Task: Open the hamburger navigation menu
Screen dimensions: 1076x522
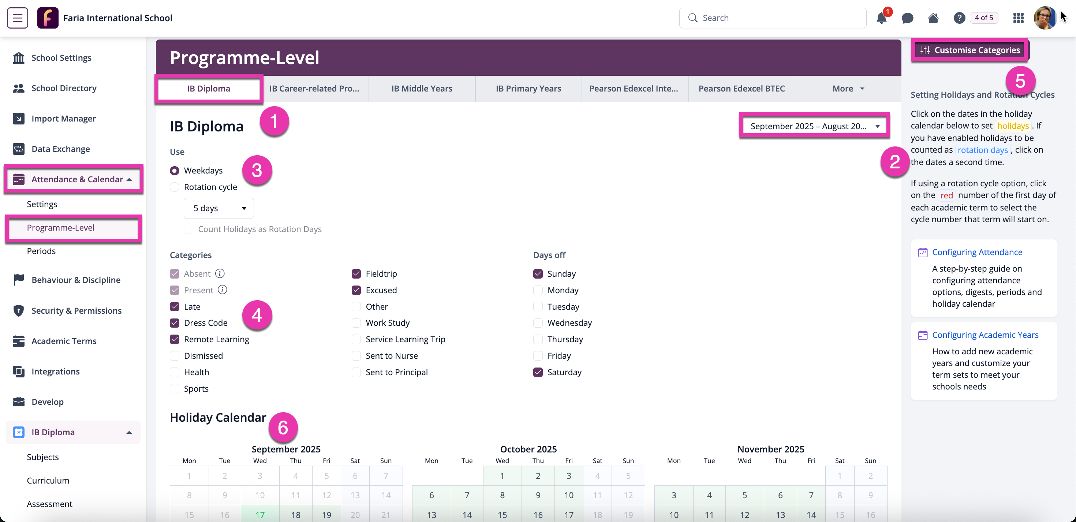Action: [x=18, y=18]
